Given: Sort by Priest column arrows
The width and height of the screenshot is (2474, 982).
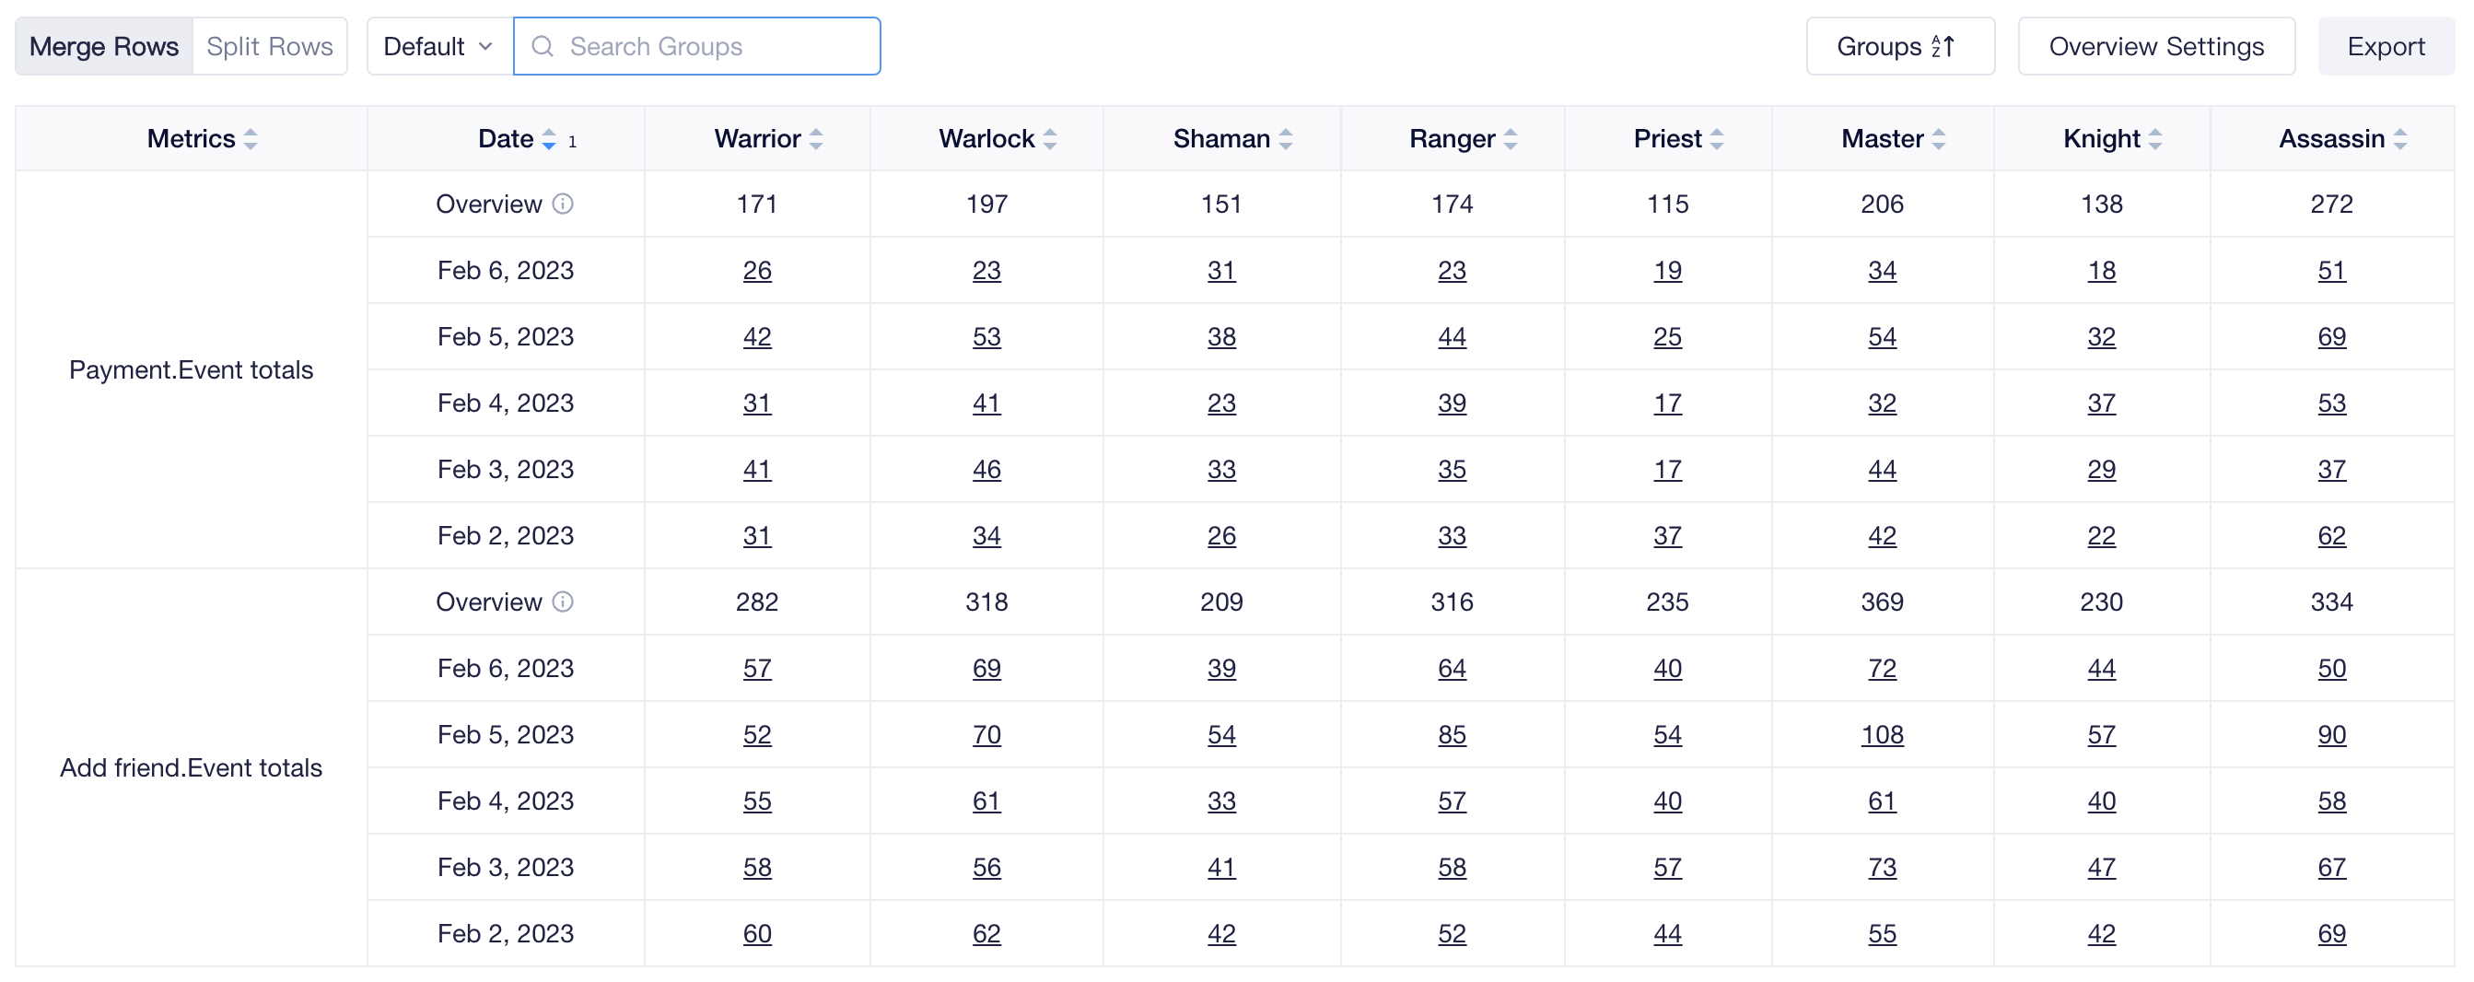Looking at the screenshot, I should (1716, 139).
